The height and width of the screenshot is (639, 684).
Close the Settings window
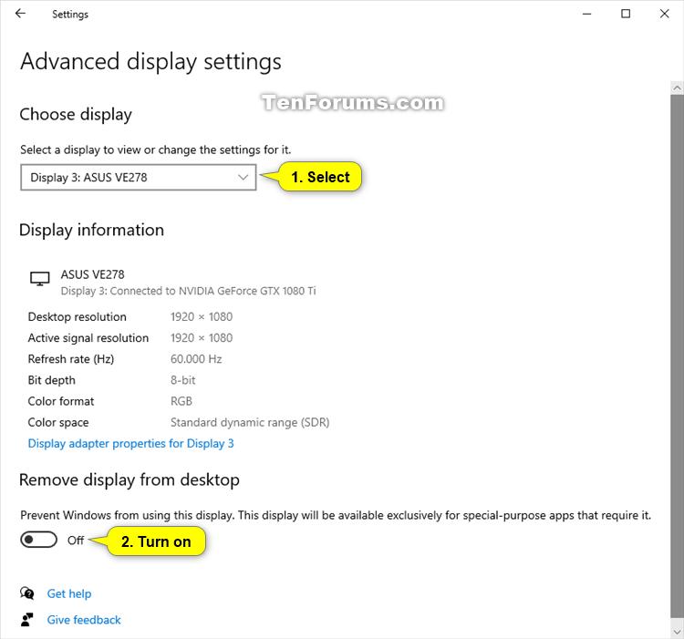point(664,14)
